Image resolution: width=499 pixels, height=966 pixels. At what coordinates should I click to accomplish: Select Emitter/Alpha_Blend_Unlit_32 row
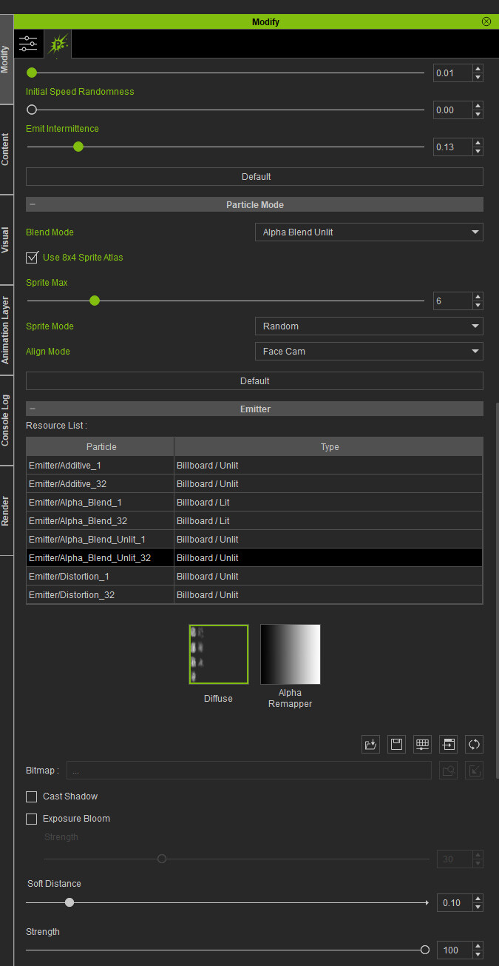[x=254, y=558]
